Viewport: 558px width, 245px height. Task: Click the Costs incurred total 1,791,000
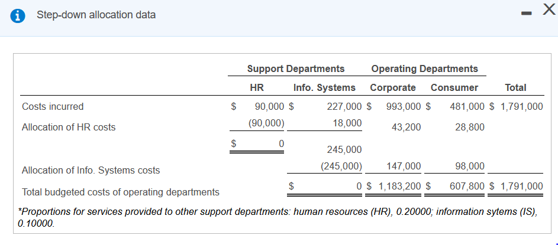[521, 106]
